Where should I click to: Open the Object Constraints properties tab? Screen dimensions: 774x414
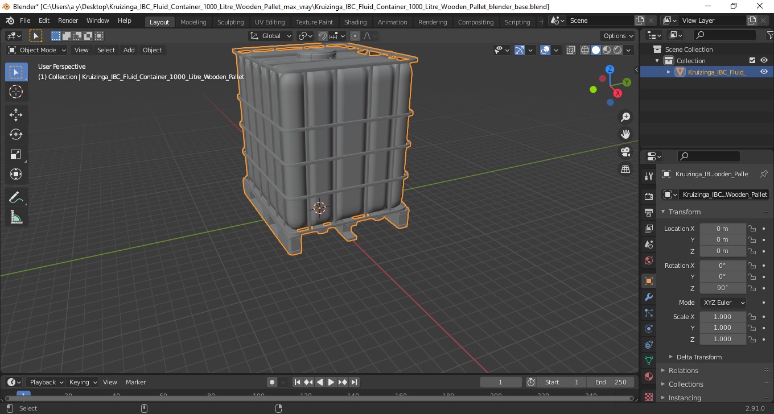[648, 345]
